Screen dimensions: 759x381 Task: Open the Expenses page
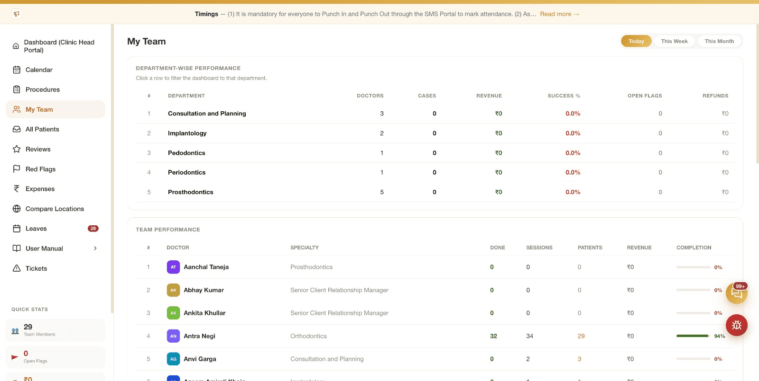tap(56, 189)
